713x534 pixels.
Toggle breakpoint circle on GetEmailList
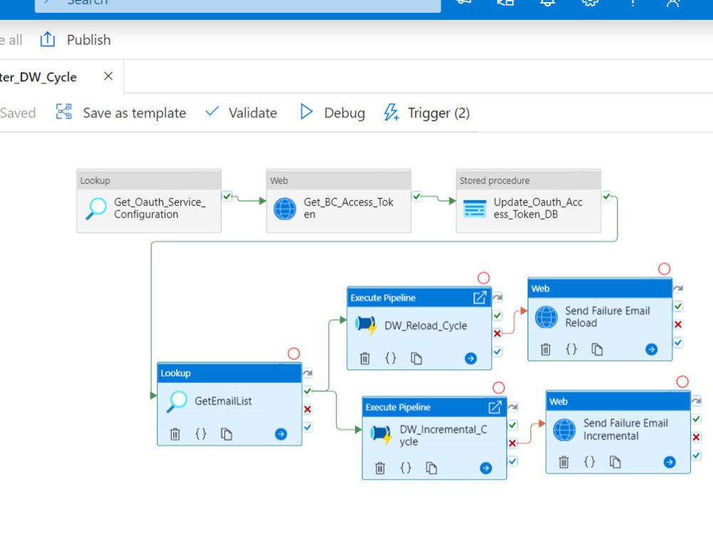[294, 354]
